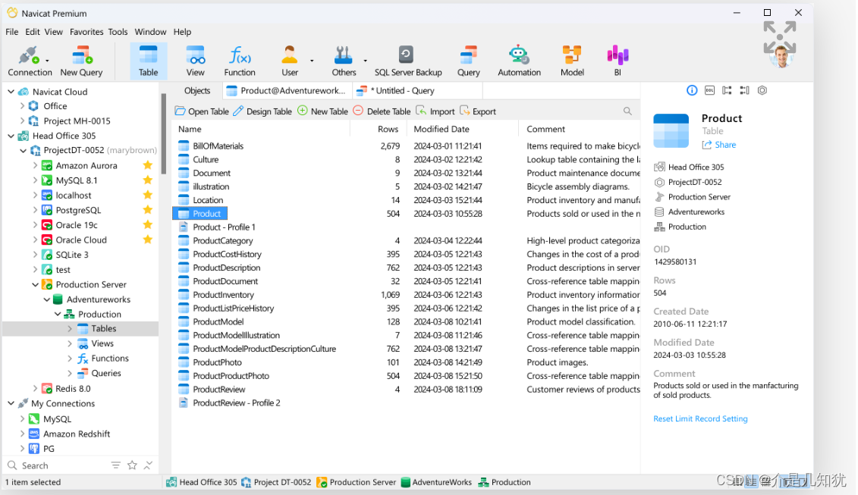Image resolution: width=858 pixels, height=495 pixels.
Task: Click the New Query toolbar icon
Action: tap(81, 61)
